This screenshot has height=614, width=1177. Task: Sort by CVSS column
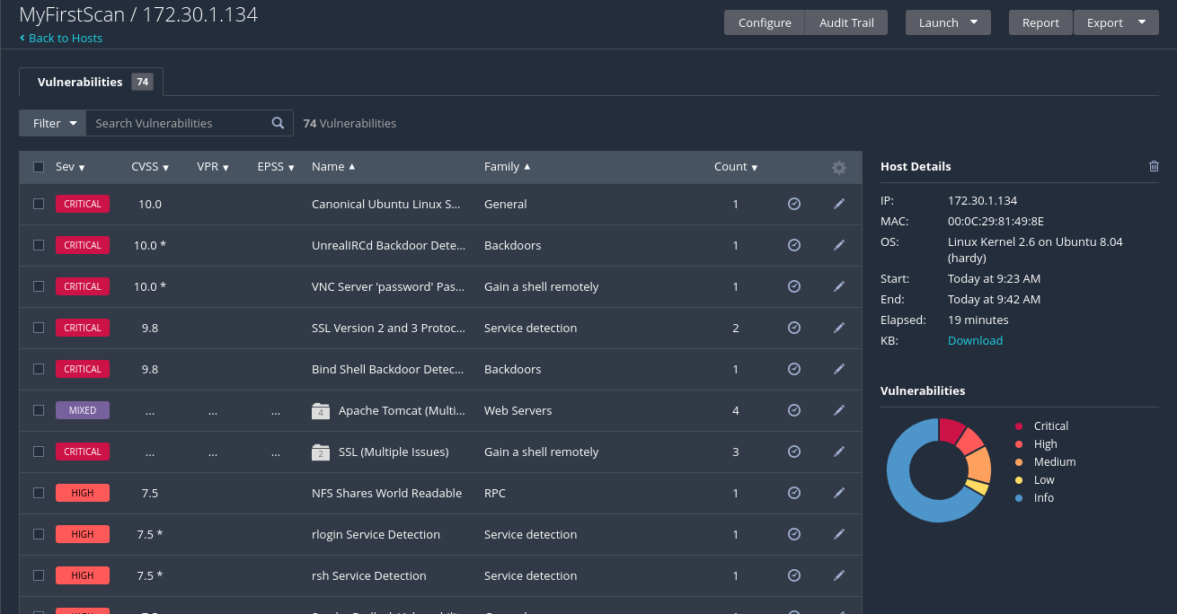point(149,167)
